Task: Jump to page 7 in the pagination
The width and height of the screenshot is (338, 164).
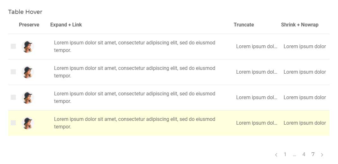Action: [313, 154]
